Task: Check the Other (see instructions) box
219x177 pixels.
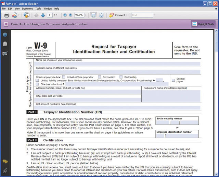Action: click(x=37, y=84)
